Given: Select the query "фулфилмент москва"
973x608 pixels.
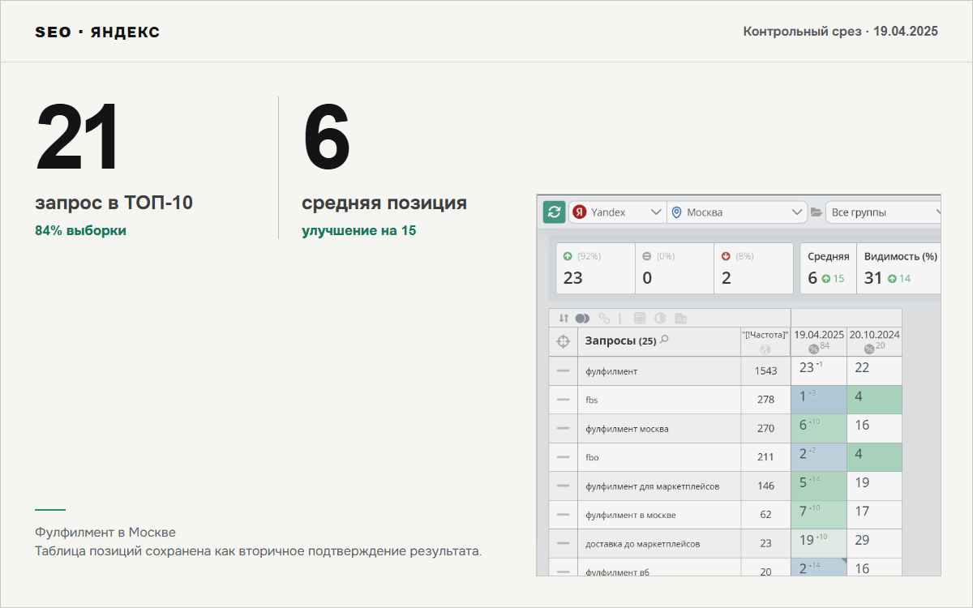Looking at the screenshot, I should 627,429.
